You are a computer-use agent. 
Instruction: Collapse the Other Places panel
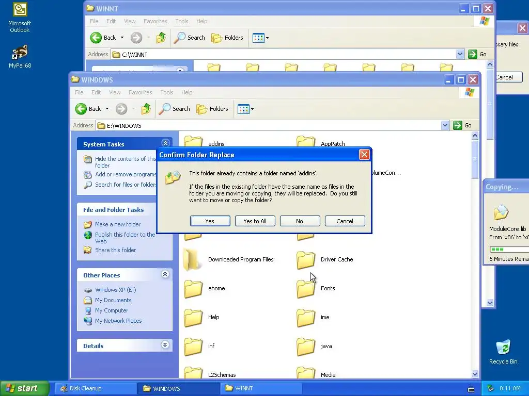[x=165, y=274]
